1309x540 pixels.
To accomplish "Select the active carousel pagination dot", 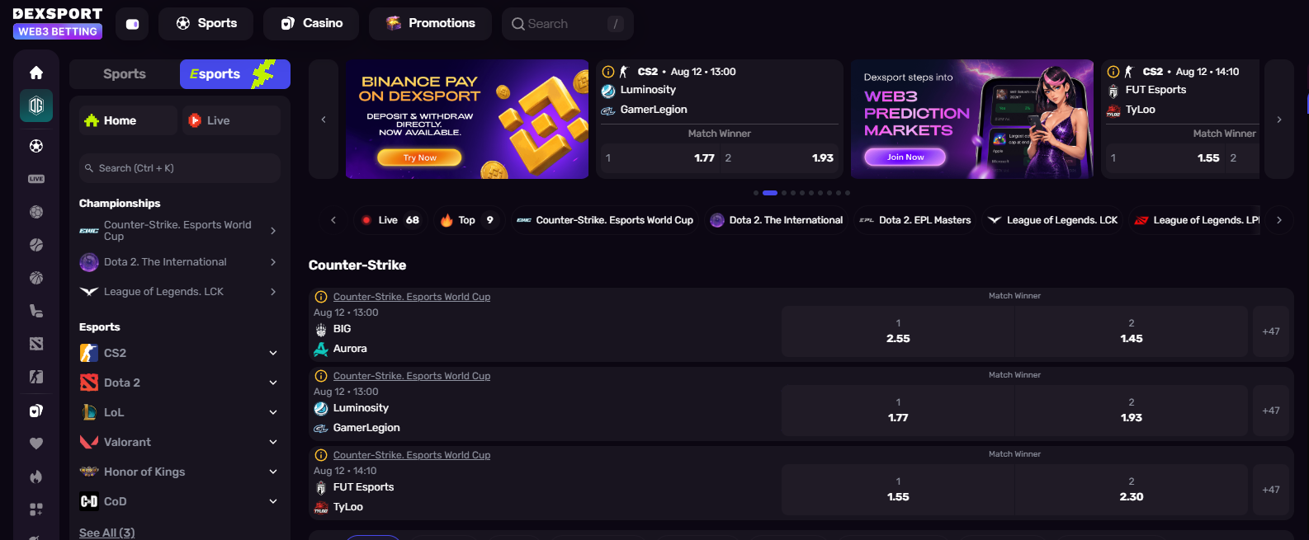I will 770,193.
